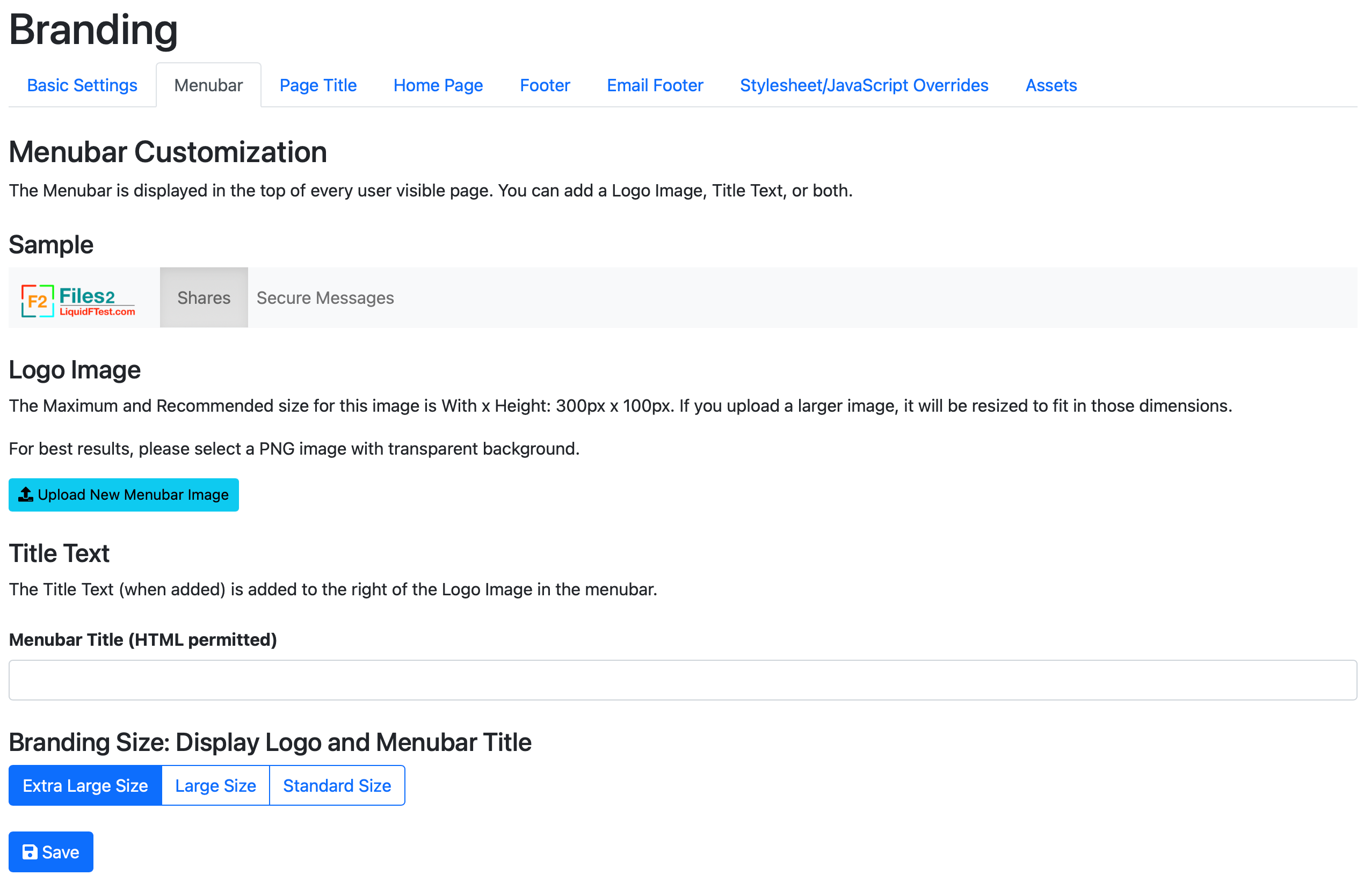Switch to the Page Title tab

tap(317, 84)
